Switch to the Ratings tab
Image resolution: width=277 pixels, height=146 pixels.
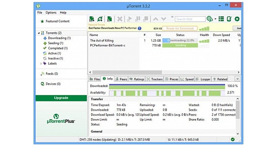(x=137, y=79)
